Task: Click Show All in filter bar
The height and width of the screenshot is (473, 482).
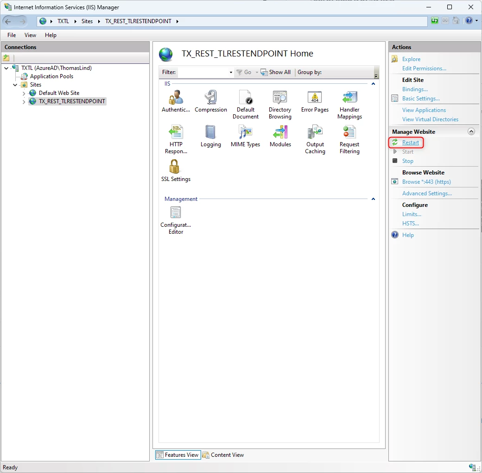Action: (x=276, y=72)
